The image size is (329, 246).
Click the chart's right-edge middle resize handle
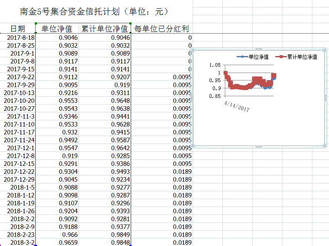tap(327, 97)
